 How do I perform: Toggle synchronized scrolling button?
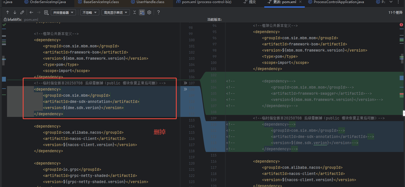[142, 12]
